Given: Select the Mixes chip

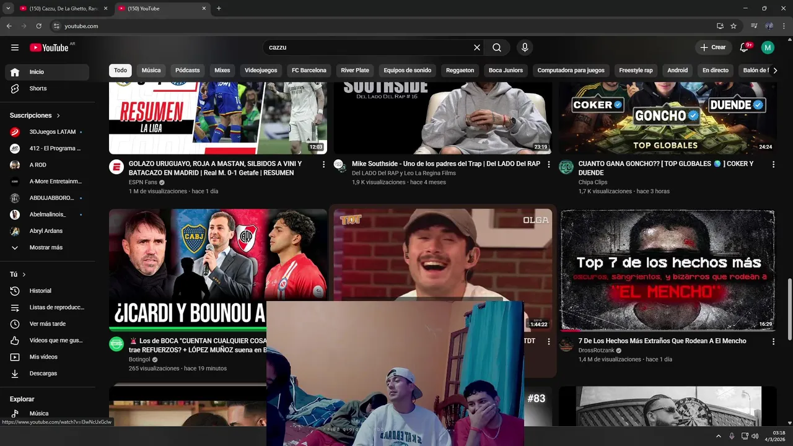Looking at the screenshot, I should point(222,71).
